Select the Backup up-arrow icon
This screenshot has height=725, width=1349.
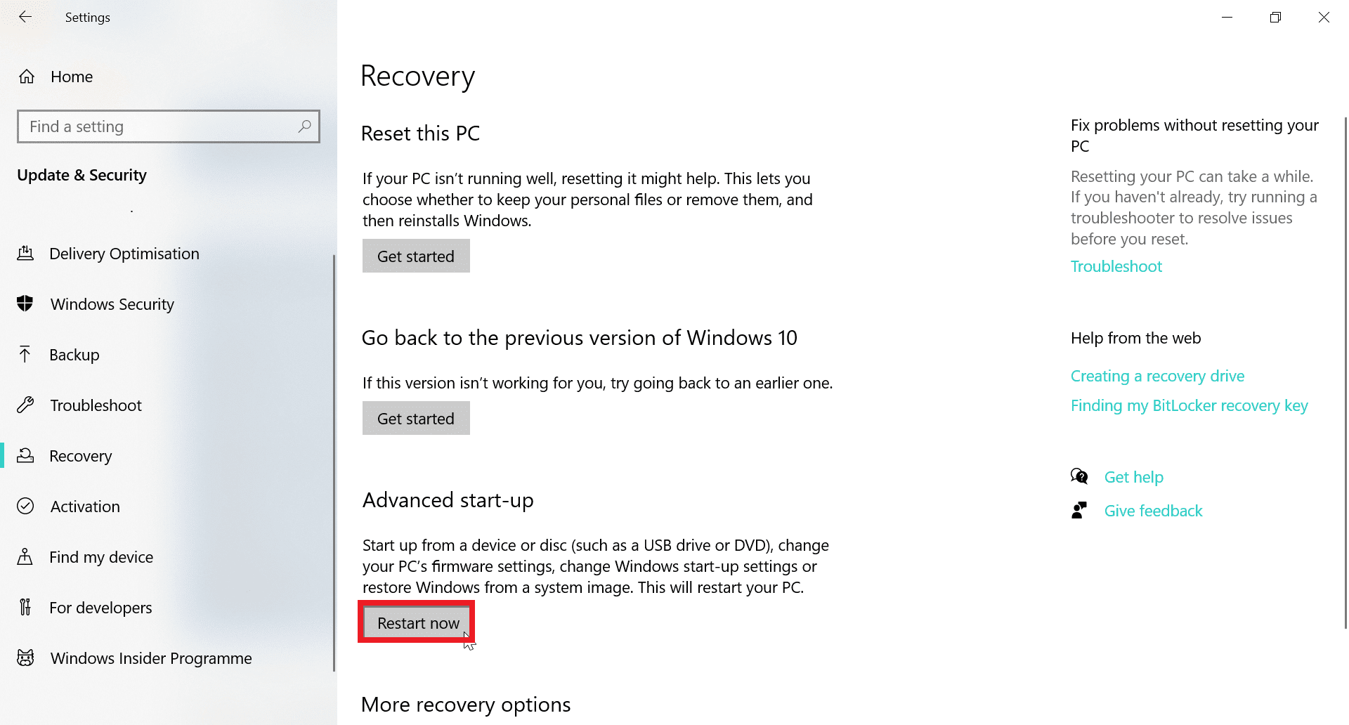pyautogui.click(x=25, y=354)
